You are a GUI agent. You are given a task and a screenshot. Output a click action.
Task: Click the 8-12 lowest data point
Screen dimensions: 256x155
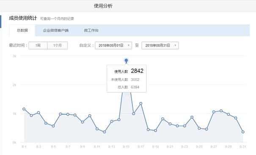(x=105, y=132)
